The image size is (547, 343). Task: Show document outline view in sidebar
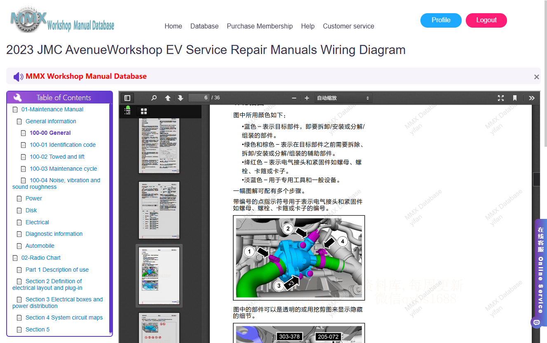coord(127,110)
